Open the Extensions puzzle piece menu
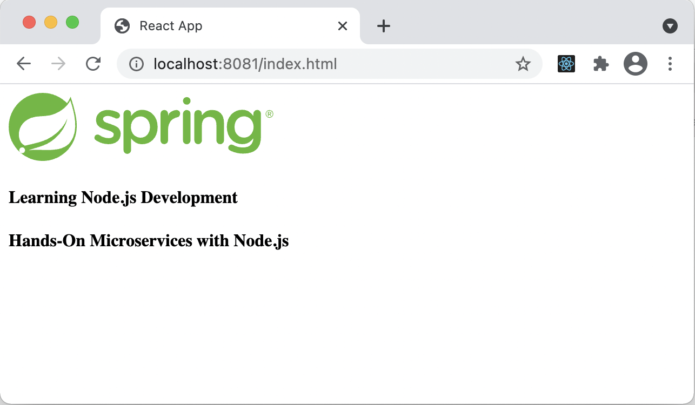This screenshot has height=405, width=695. click(601, 64)
